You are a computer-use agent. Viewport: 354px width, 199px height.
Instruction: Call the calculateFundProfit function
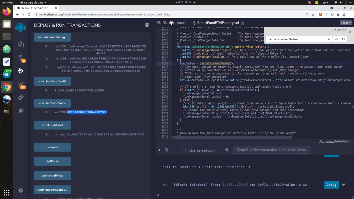(53, 81)
